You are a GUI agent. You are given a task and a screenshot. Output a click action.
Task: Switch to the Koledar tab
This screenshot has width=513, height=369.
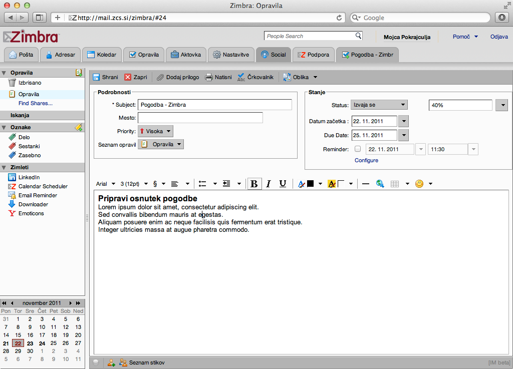pyautogui.click(x=102, y=55)
